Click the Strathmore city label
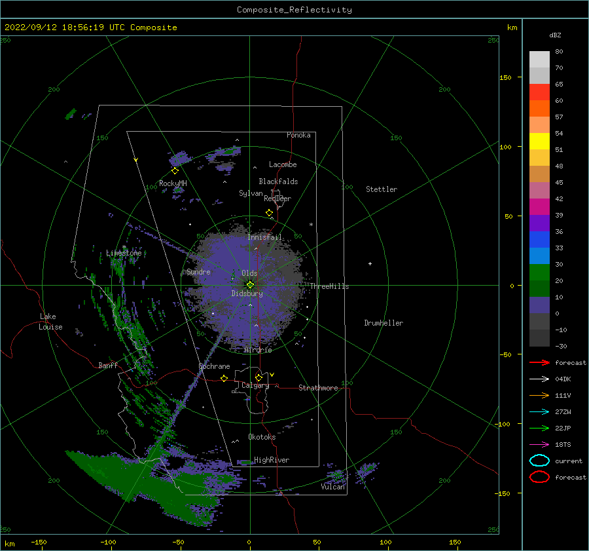589x551 pixels. pos(318,388)
